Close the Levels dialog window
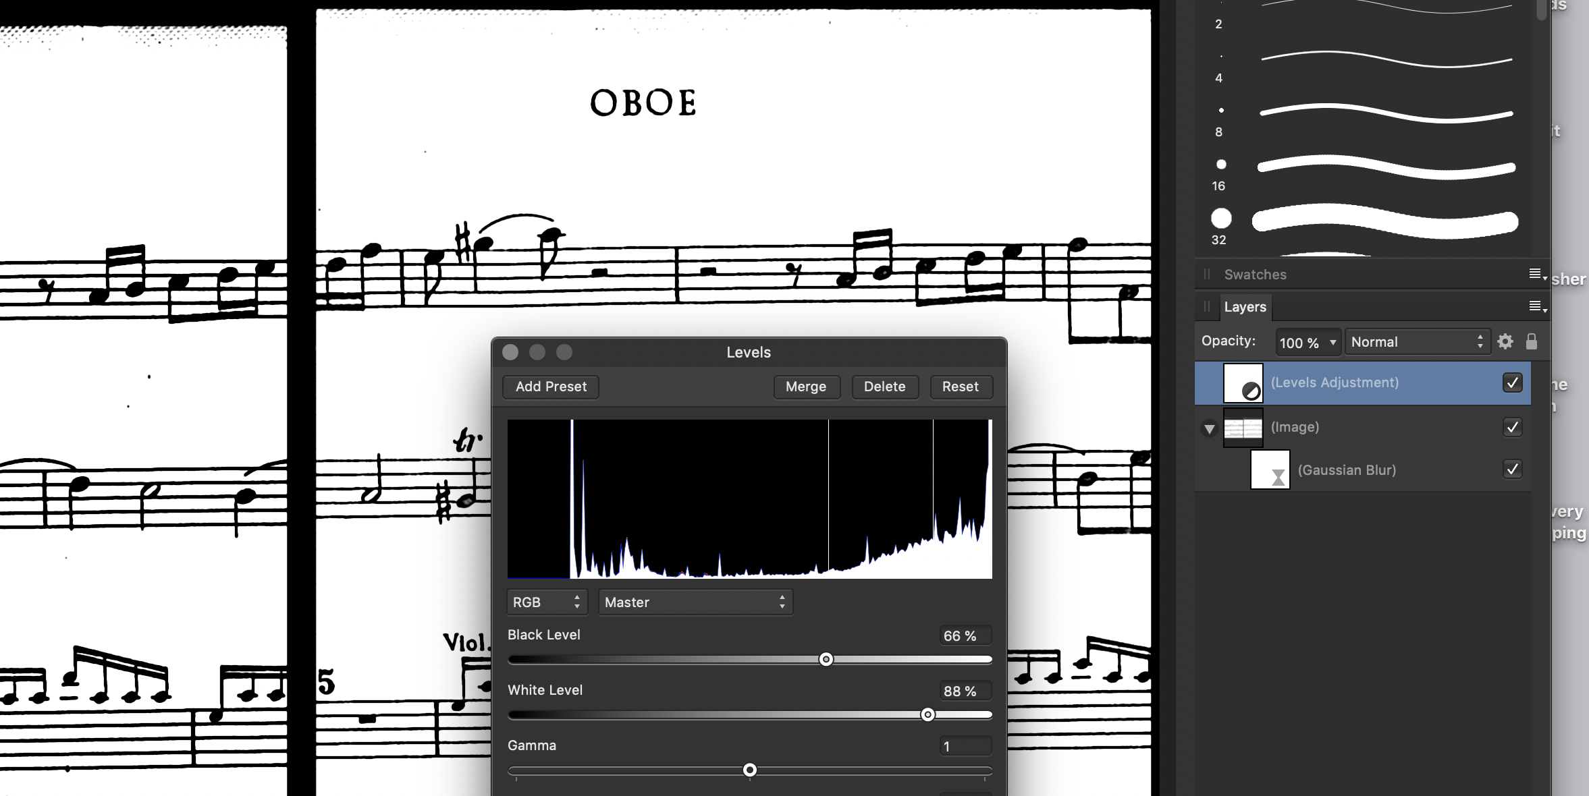 (510, 352)
